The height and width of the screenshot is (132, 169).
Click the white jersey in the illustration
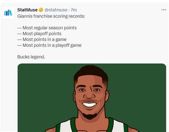[x=67, y=126]
